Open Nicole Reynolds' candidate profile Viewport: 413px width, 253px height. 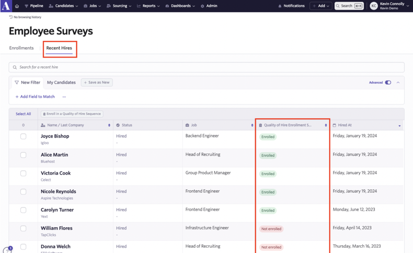[58, 191]
